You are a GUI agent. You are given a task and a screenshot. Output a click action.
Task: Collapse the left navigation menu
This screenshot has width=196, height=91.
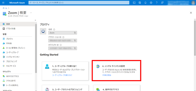(x=35, y=20)
